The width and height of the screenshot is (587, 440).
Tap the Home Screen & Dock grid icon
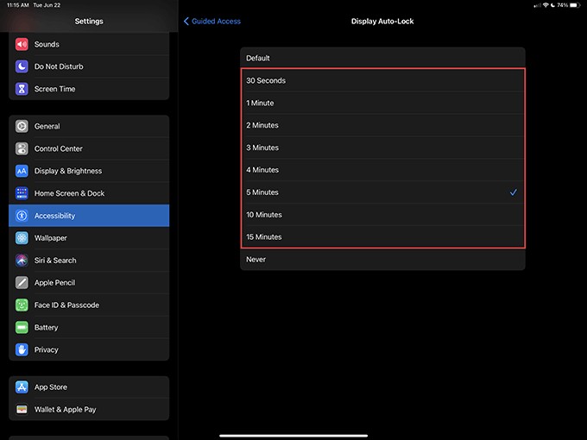pyautogui.click(x=22, y=193)
